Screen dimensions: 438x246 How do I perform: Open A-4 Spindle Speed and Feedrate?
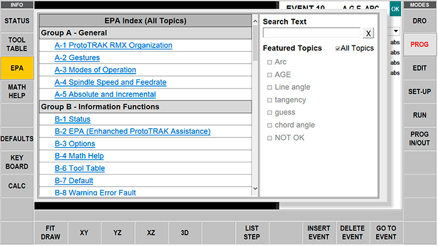[x=110, y=82]
